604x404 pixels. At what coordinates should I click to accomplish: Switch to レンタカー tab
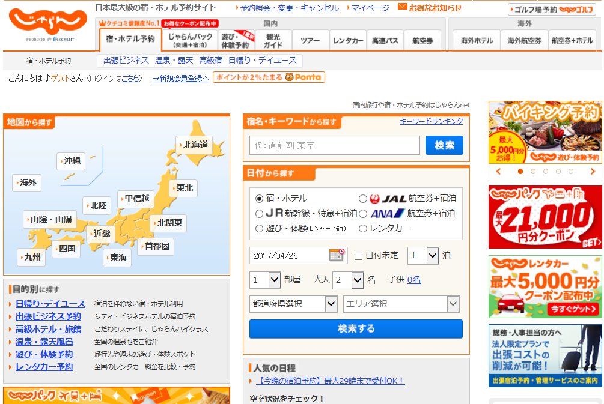click(348, 40)
